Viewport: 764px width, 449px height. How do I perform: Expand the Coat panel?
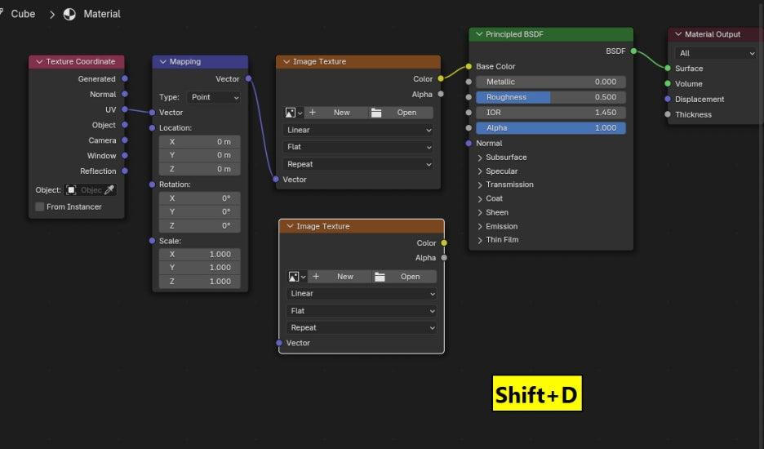[480, 198]
